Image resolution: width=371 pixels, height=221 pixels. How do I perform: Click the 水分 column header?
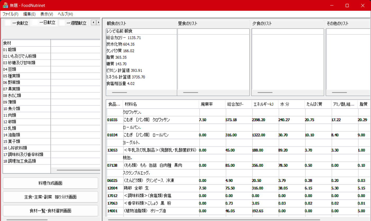point(292,104)
